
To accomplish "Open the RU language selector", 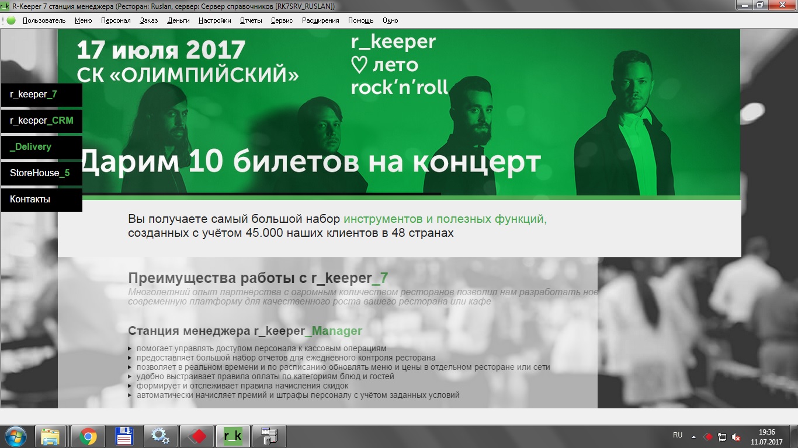I will tap(678, 435).
